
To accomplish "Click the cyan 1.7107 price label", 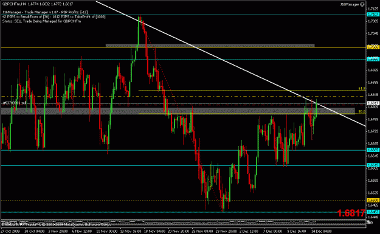I will pyautogui.click(x=373, y=15).
